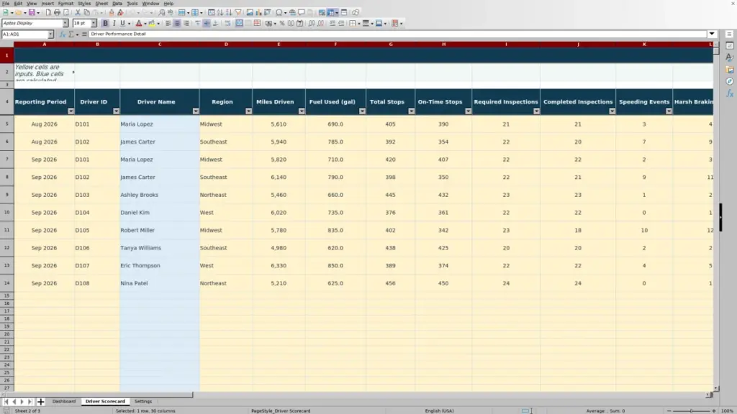Click the background highlight color swatch
This screenshot has width=737, height=414.
[152, 23]
